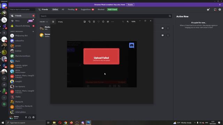Open the MaricScreenShare direct message
223x125 pixels.
tap(22, 56)
